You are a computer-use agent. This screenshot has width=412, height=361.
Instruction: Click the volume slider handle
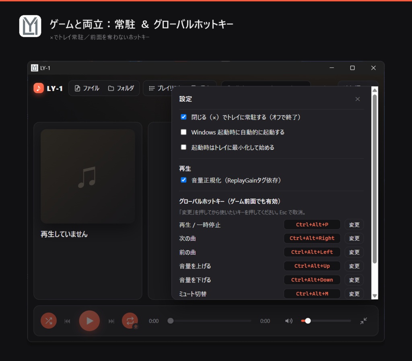pyautogui.click(x=308, y=321)
